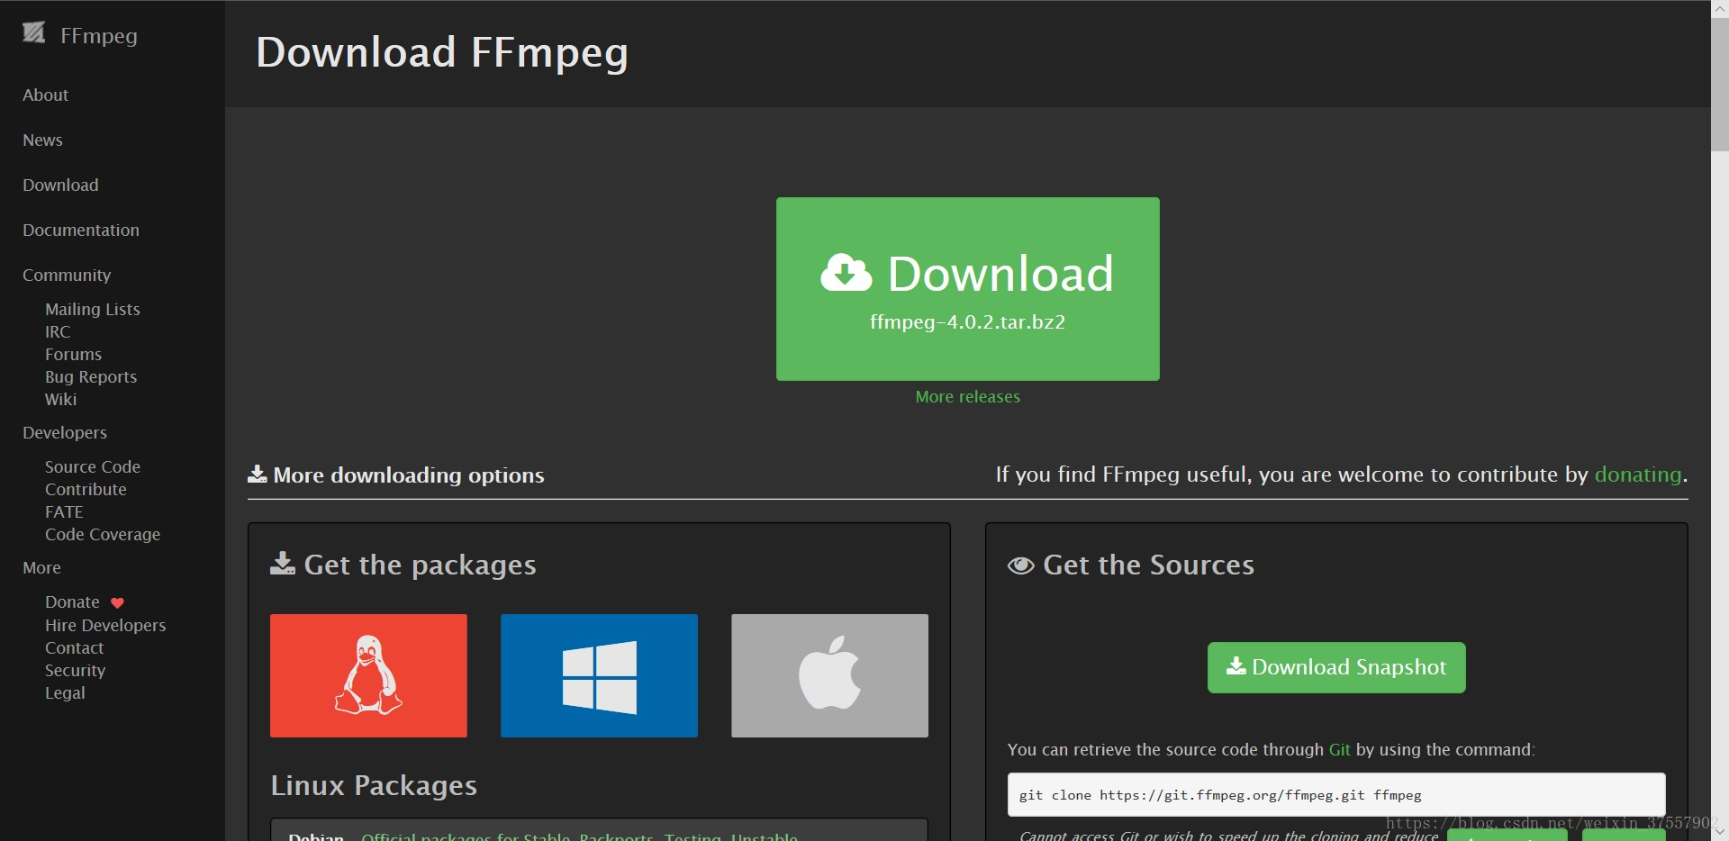Click the Download FFmpeg page heading
Viewport: 1729px width, 841px height.
click(x=442, y=52)
